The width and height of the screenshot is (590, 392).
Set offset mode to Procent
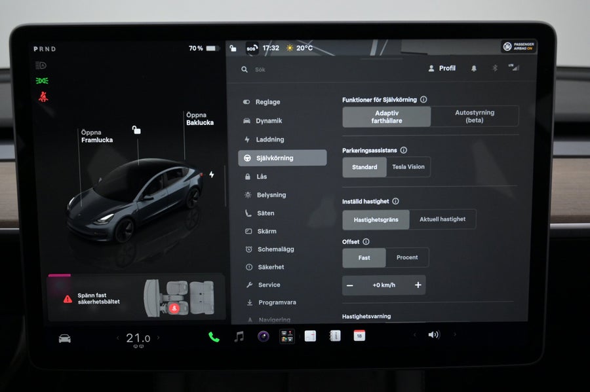point(407,258)
